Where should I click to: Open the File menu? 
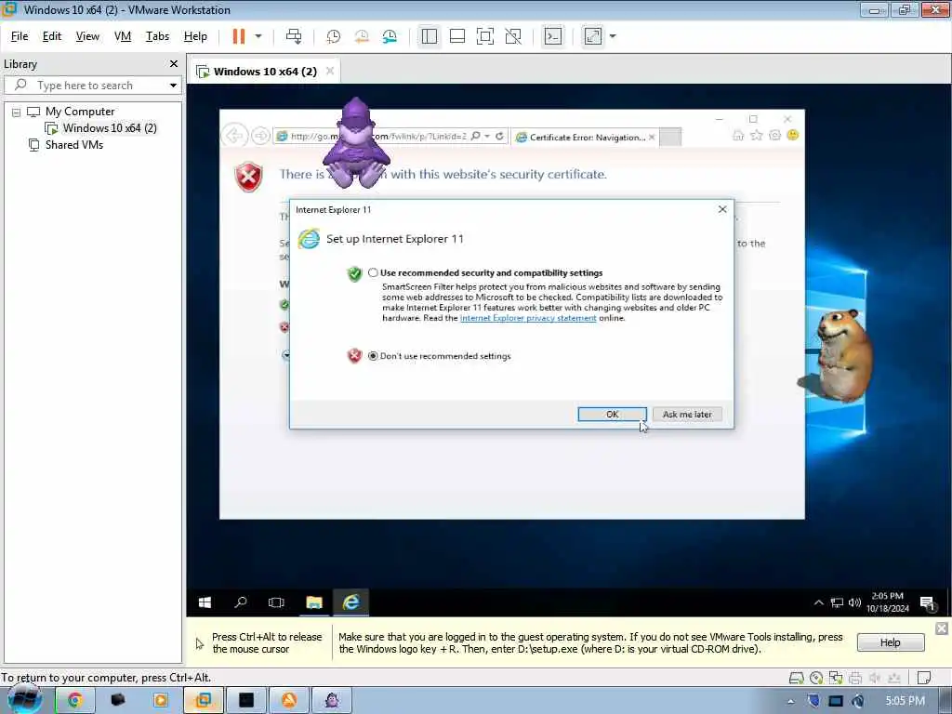pyautogui.click(x=20, y=36)
